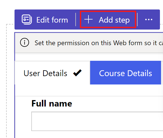Click the Edit form label
This screenshot has height=138, width=163.
point(52,20)
